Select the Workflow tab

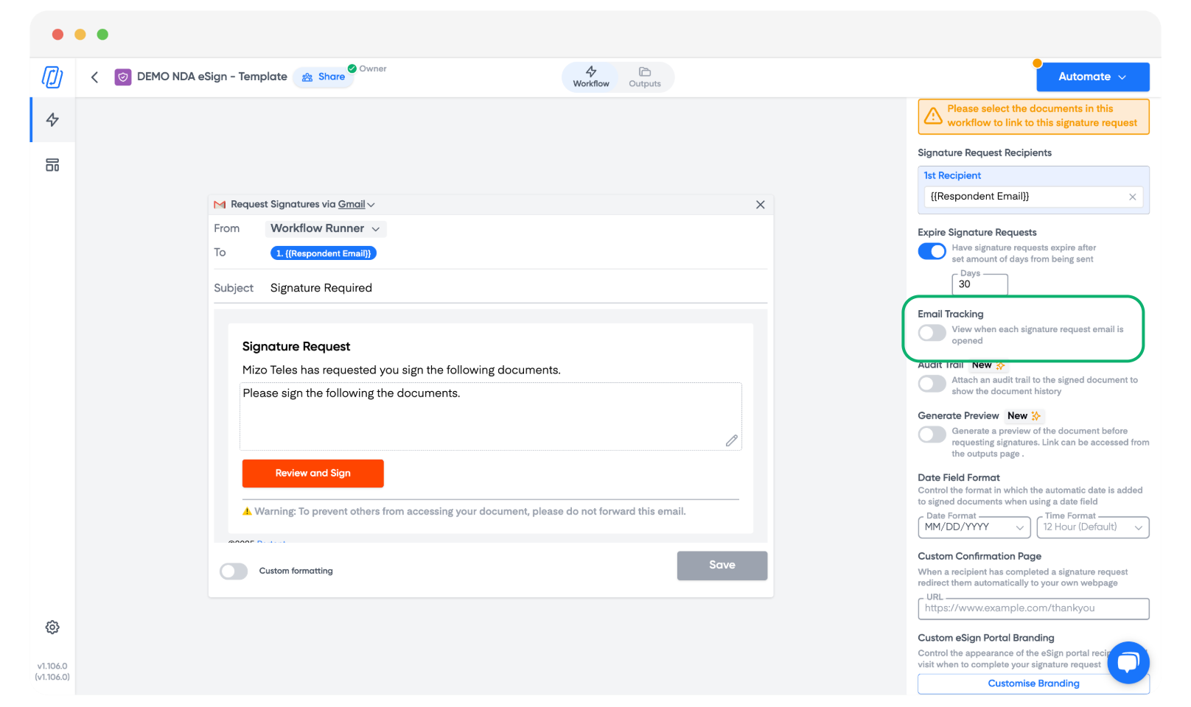pyautogui.click(x=591, y=77)
